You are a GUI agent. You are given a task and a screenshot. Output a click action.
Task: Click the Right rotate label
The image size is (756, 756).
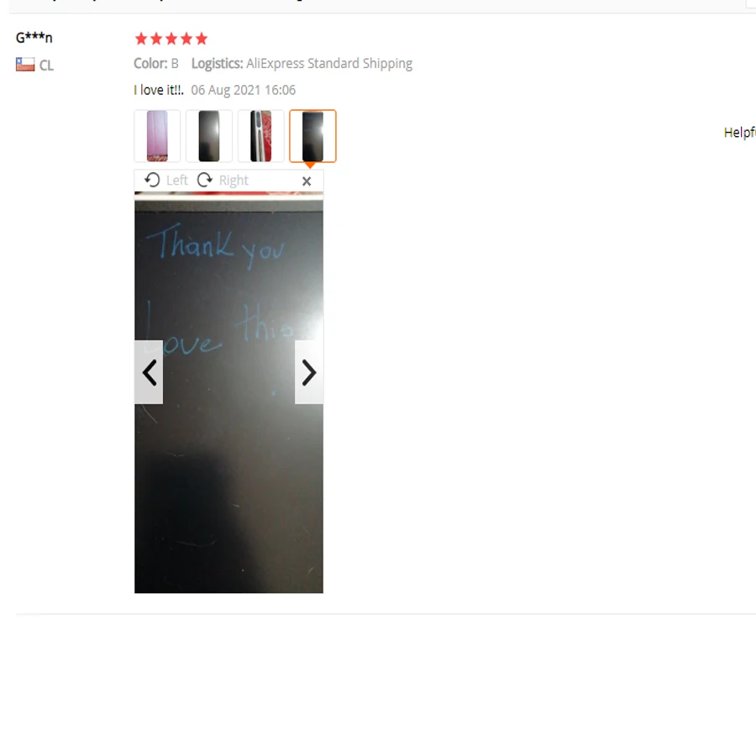(234, 181)
